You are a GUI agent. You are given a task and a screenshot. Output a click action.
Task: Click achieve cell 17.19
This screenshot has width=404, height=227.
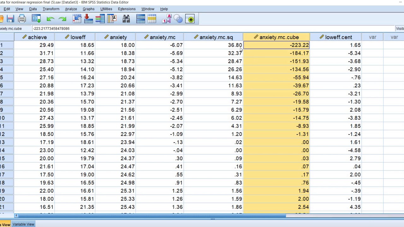click(34, 142)
